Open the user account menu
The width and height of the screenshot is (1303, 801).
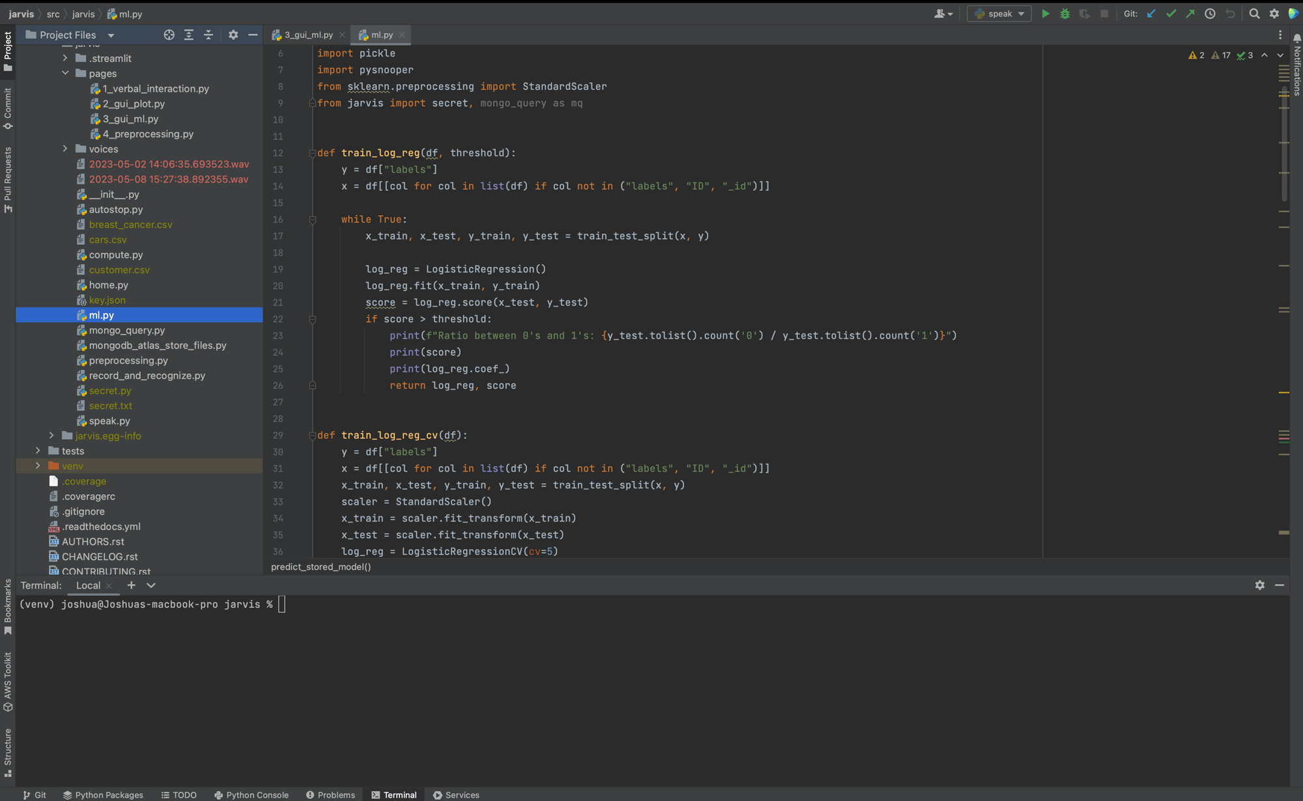(x=943, y=14)
